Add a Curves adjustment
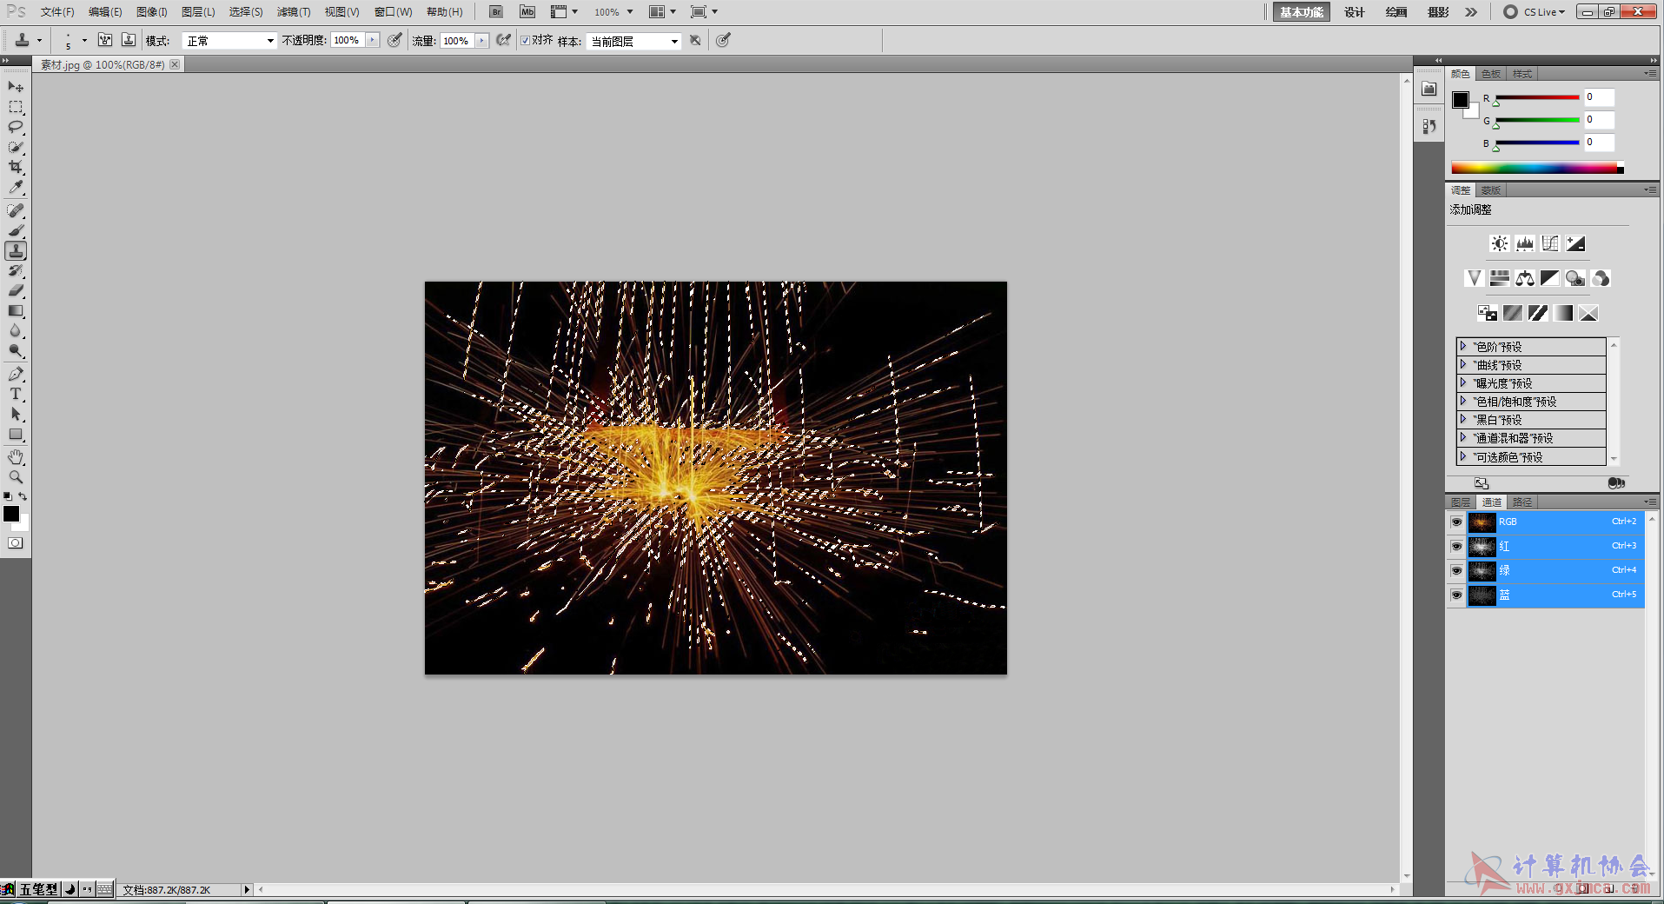This screenshot has height=904, width=1664. point(1550,243)
